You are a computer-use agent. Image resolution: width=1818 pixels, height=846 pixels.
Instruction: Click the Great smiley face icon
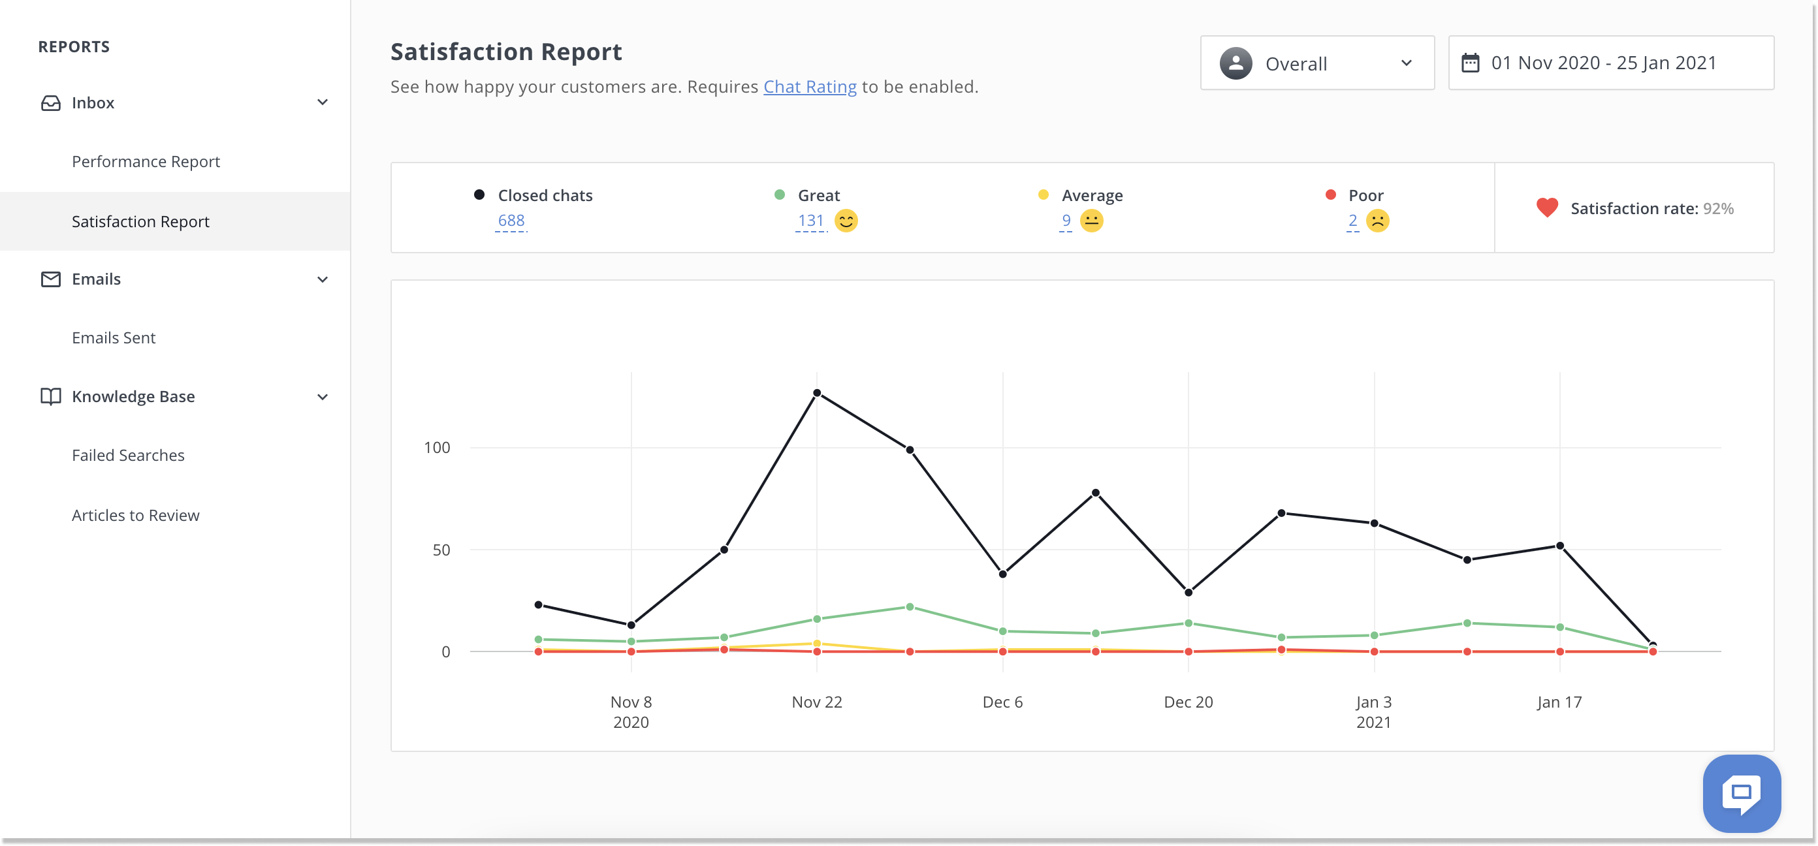tap(846, 221)
